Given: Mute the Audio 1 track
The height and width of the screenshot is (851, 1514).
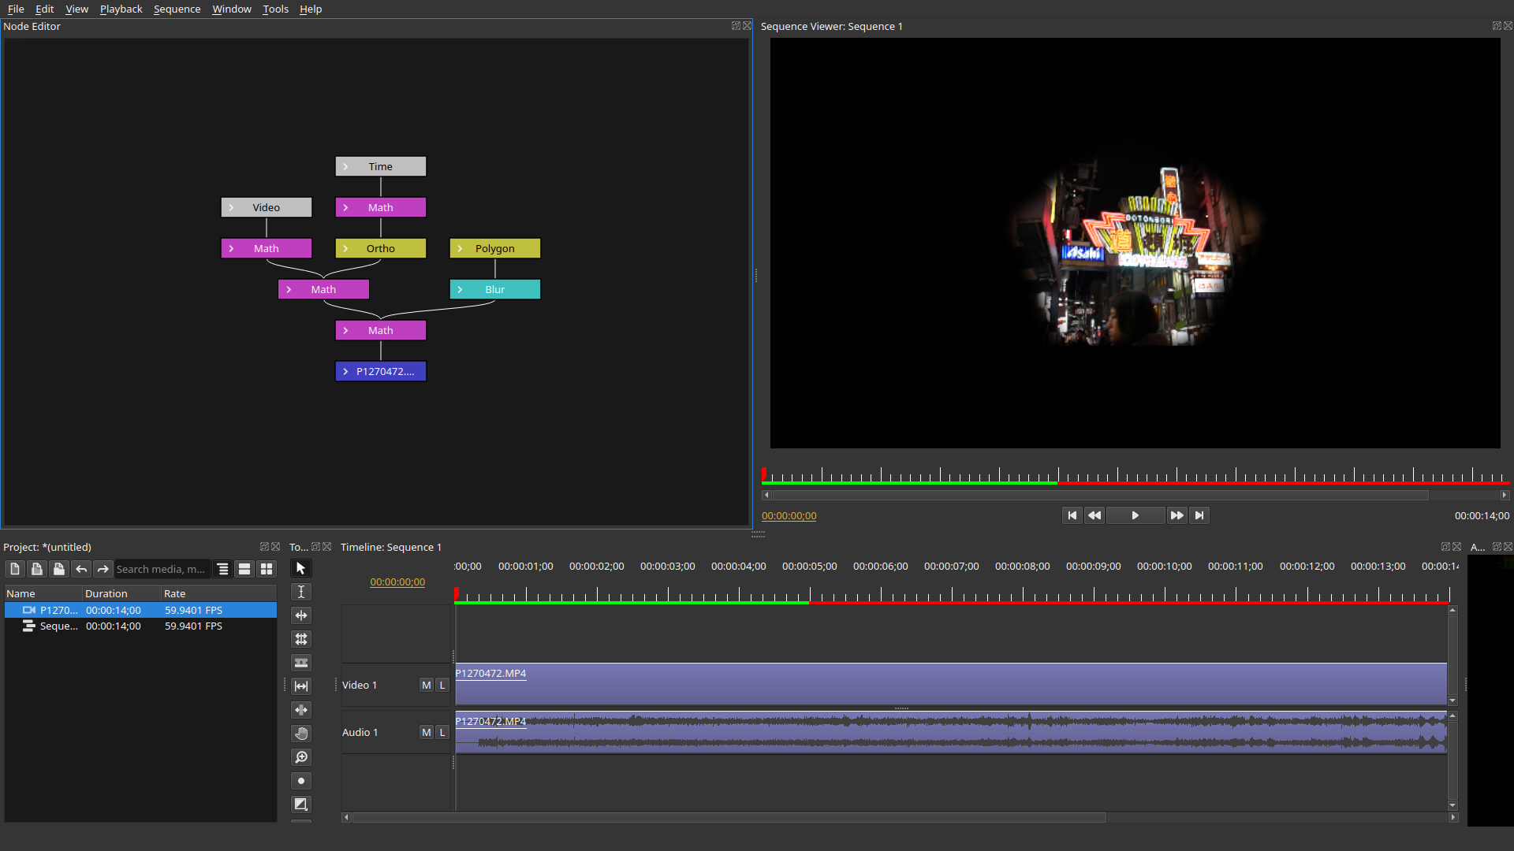Looking at the screenshot, I should point(427,731).
